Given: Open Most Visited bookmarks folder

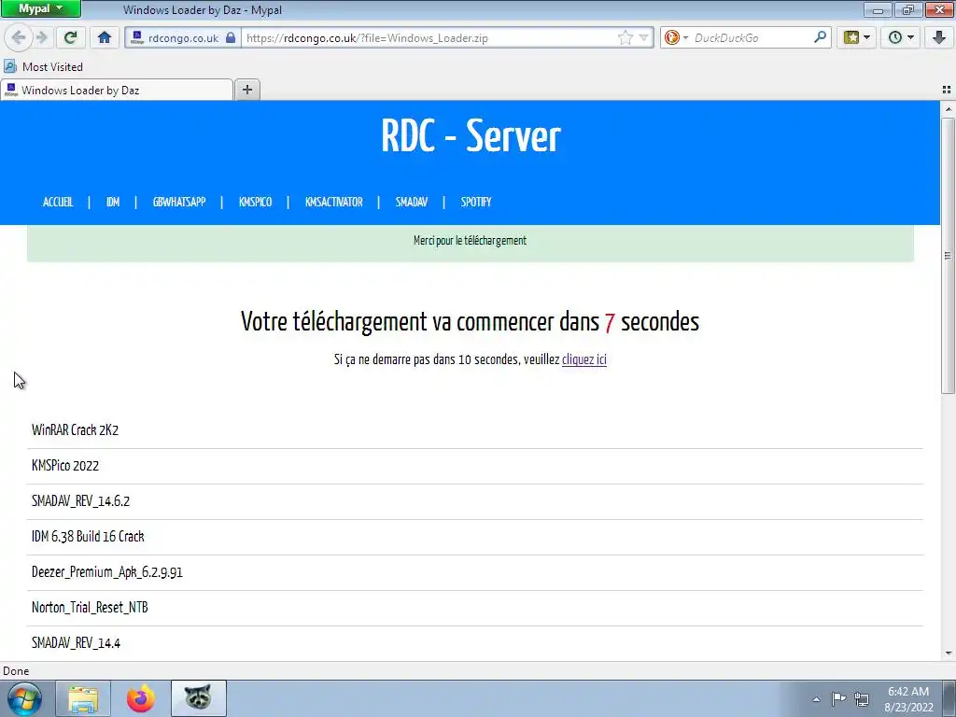Looking at the screenshot, I should 44,67.
